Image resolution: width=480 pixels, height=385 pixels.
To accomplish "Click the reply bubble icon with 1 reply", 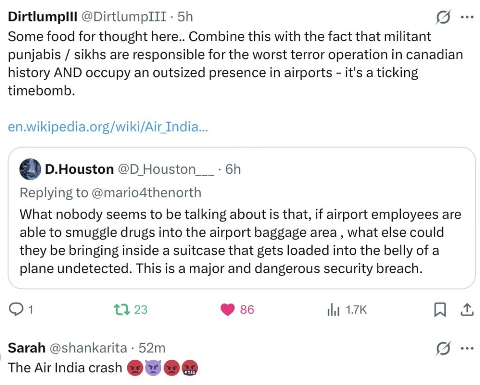I will pos(16,310).
